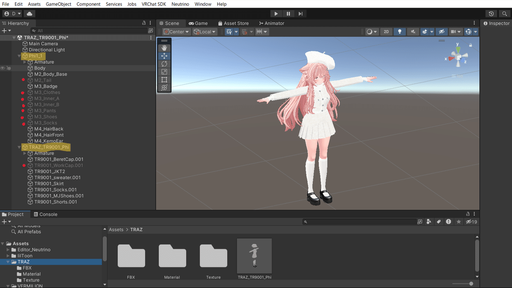Select the Move tool in Scene
The image size is (512, 288).
pos(164,56)
